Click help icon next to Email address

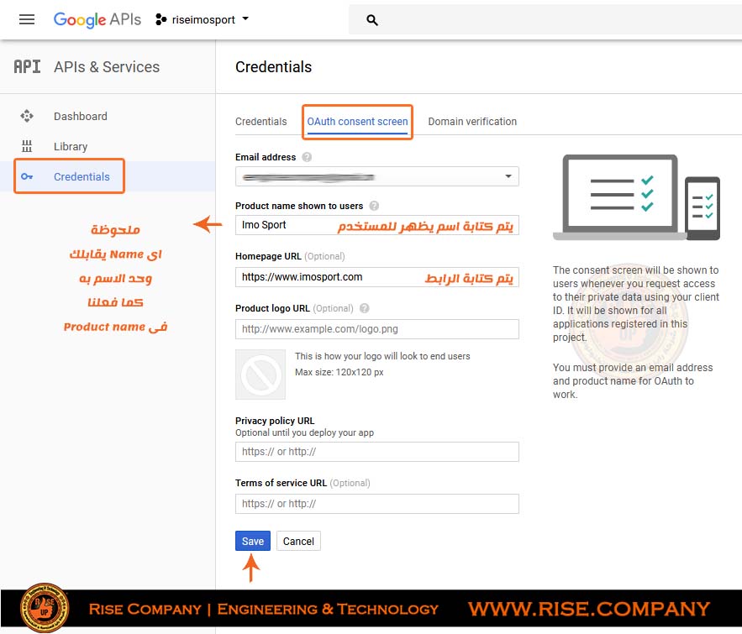pos(307,157)
